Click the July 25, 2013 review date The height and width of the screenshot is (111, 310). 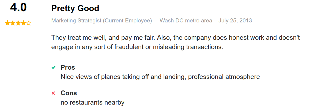[235, 21]
